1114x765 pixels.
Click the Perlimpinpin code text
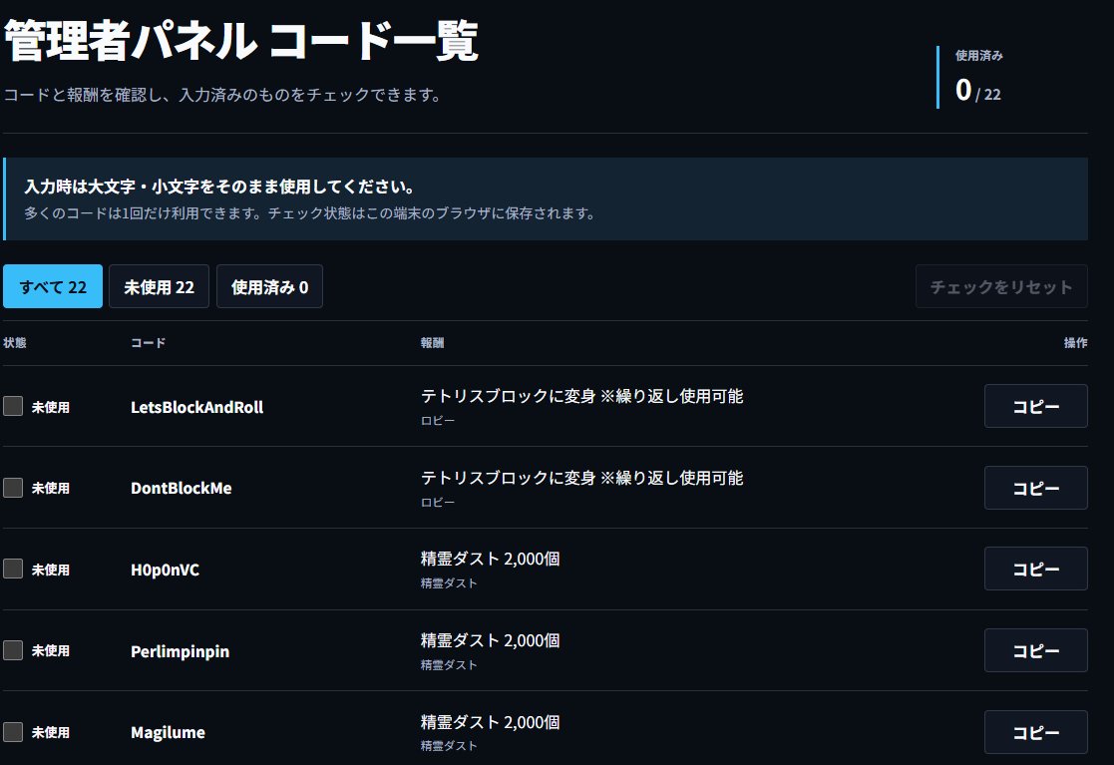pos(180,651)
